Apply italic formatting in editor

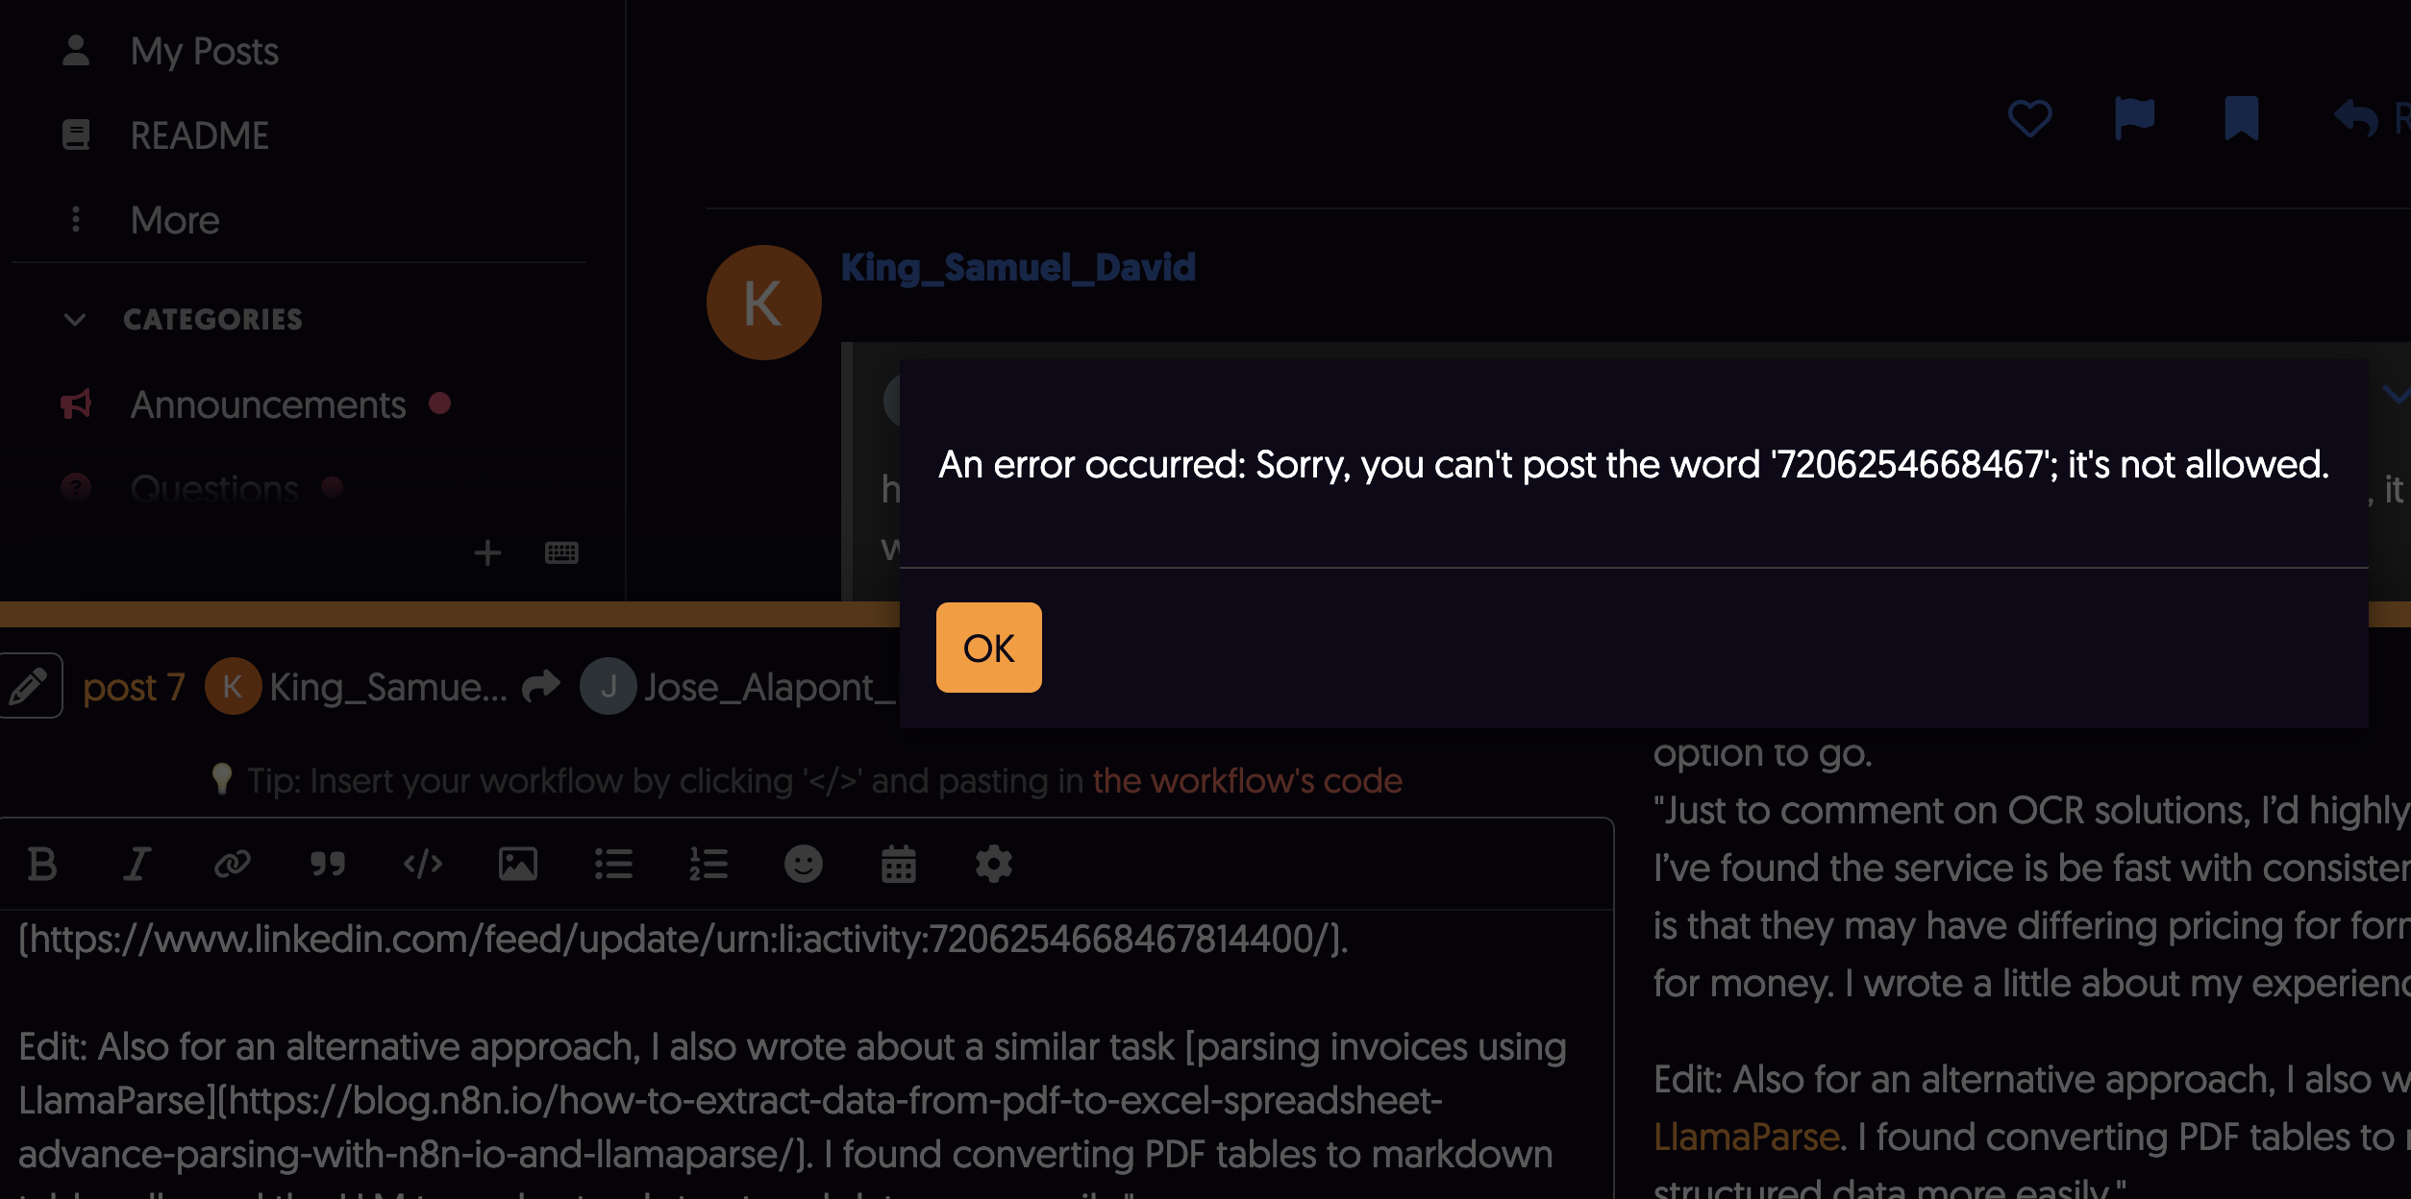tap(137, 864)
